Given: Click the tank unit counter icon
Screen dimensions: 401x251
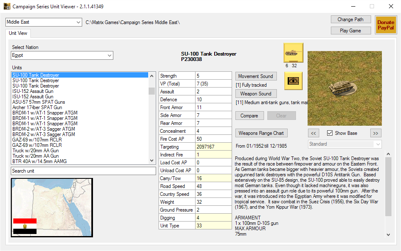Looking at the screenshot, I should 293,53.
